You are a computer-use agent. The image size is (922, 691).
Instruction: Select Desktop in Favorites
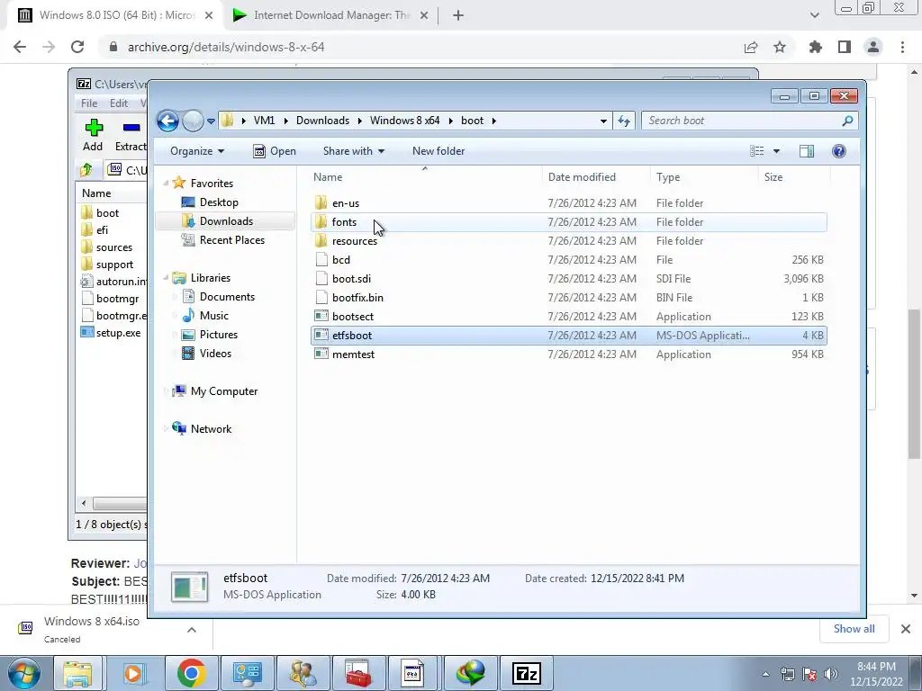219,202
